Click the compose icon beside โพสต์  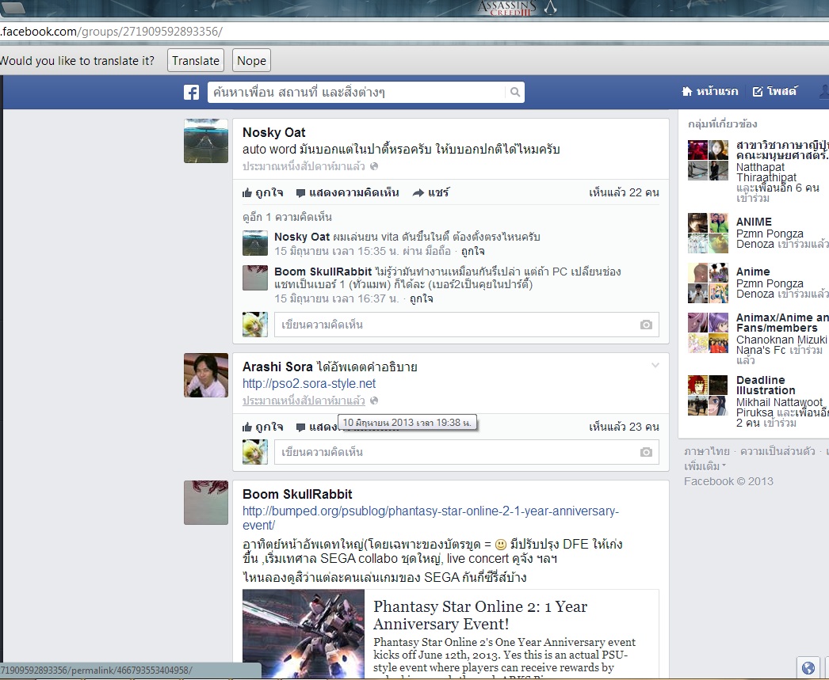click(758, 92)
